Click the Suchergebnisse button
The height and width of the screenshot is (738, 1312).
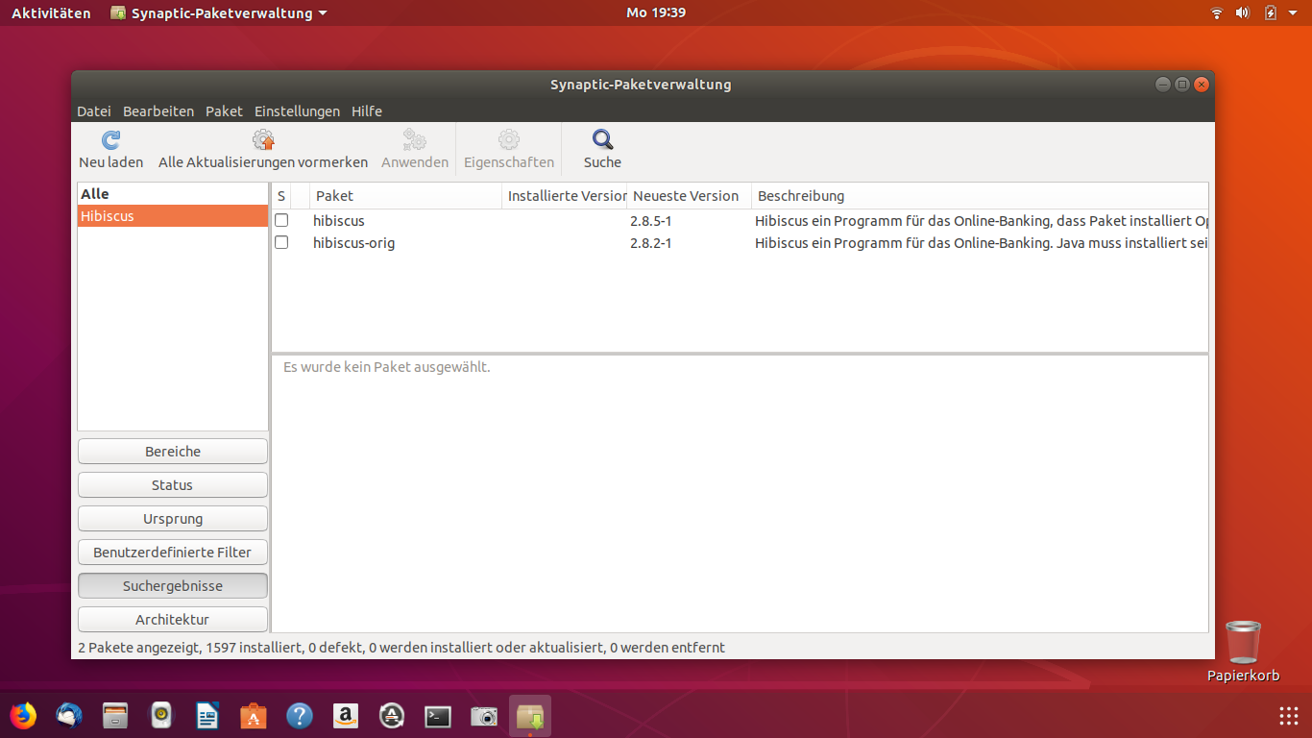(173, 586)
